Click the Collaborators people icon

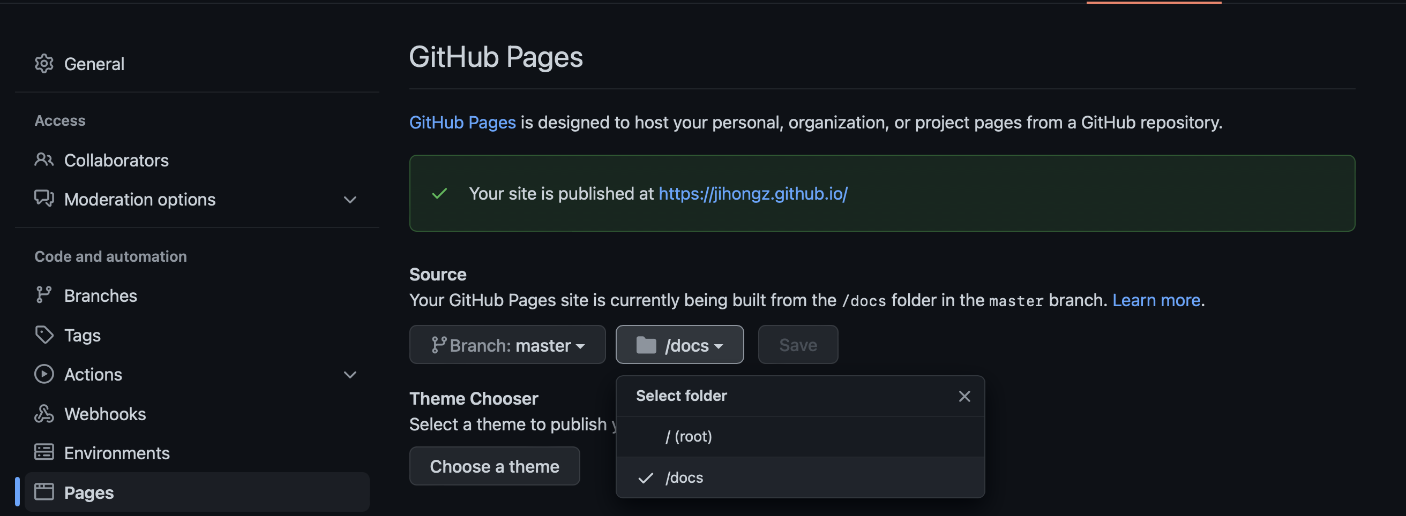[43, 160]
